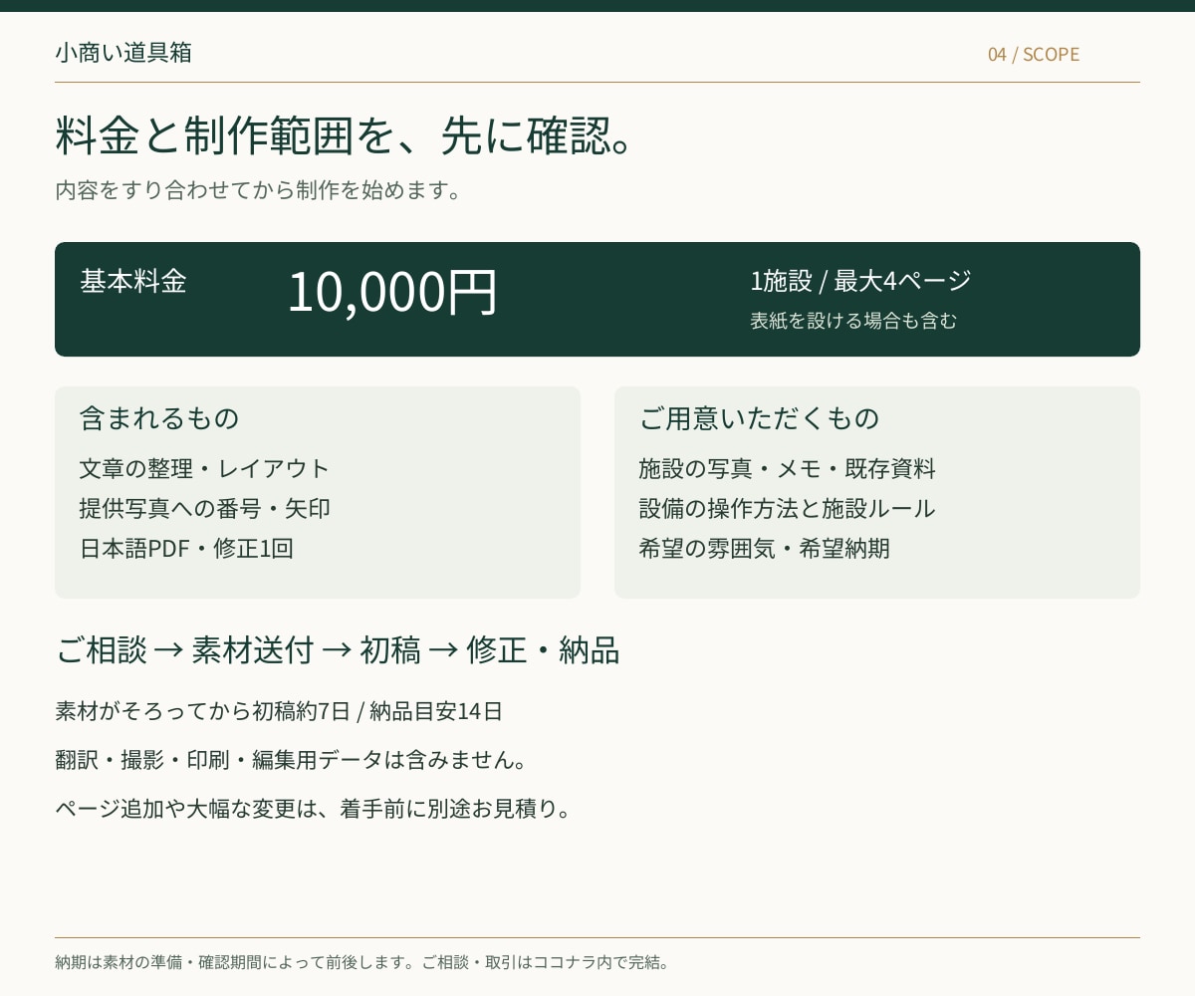1195x996 pixels.
Task: Click the heading 料金と制作範囲を、先に確認。
Action: coord(344,136)
